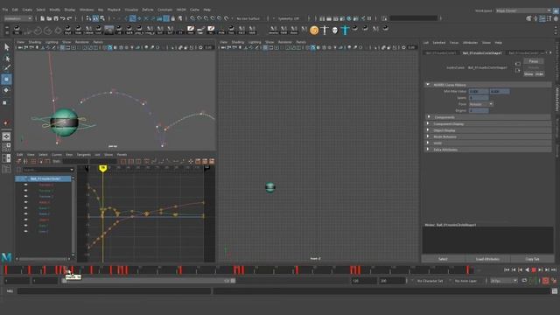Click the Undo arrow icon
Viewport: 560px width, 315px height.
click(62, 18)
